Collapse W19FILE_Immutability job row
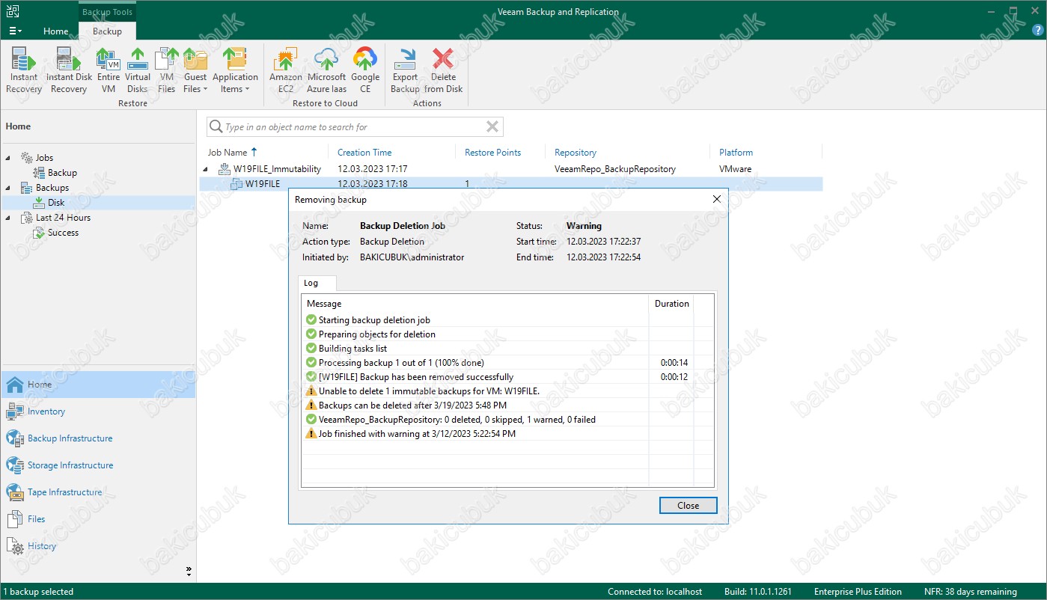This screenshot has width=1047, height=600. coord(206,169)
